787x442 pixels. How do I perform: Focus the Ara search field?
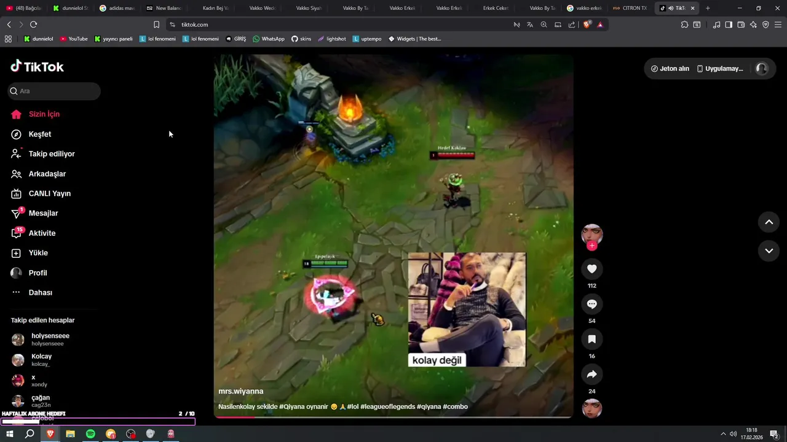(x=54, y=91)
